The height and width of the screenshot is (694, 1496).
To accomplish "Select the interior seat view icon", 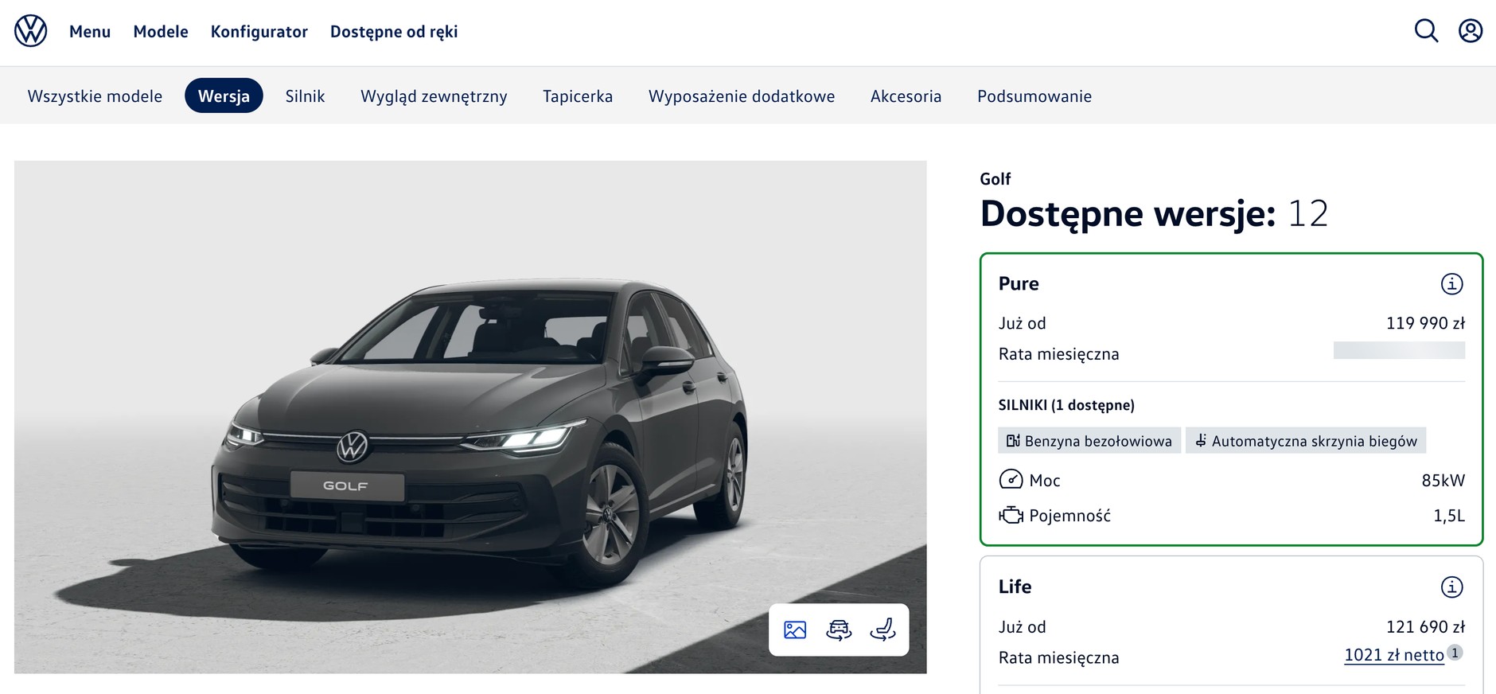I will click(x=882, y=630).
